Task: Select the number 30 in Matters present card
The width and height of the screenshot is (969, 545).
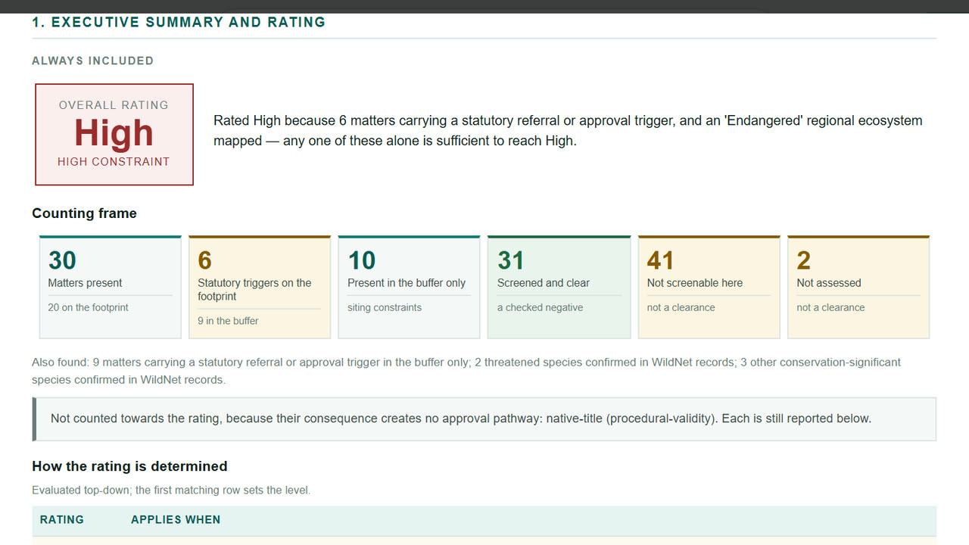Action: click(x=62, y=260)
